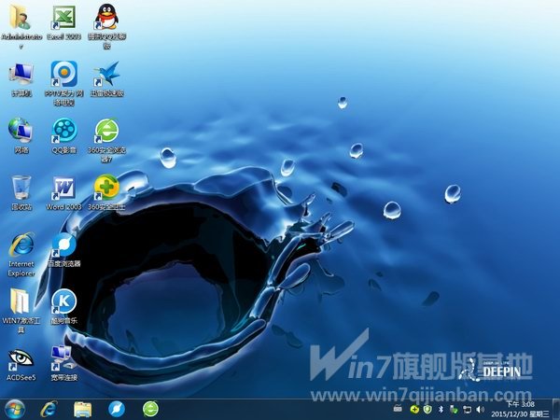Open Windows Explorer from the taskbar
This screenshot has height=420, width=560.
pyautogui.click(x=82, y=408)
